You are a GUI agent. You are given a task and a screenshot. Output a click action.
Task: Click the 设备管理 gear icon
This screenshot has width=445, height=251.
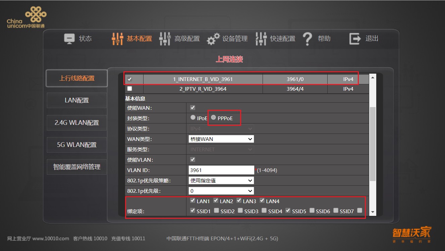(213, 38)
